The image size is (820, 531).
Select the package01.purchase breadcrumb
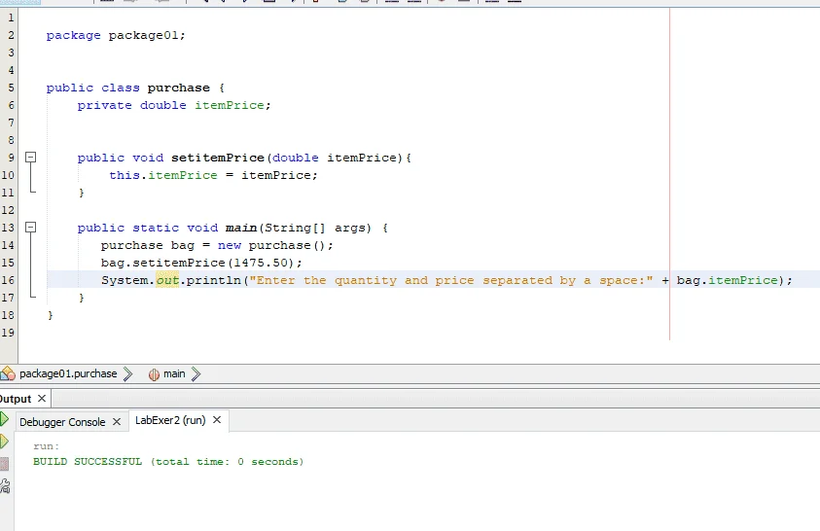point(68,373)
